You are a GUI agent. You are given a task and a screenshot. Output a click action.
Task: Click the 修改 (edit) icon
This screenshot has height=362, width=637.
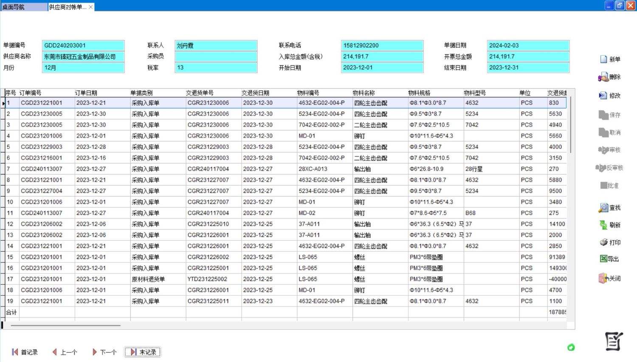[x=603, y=96]
